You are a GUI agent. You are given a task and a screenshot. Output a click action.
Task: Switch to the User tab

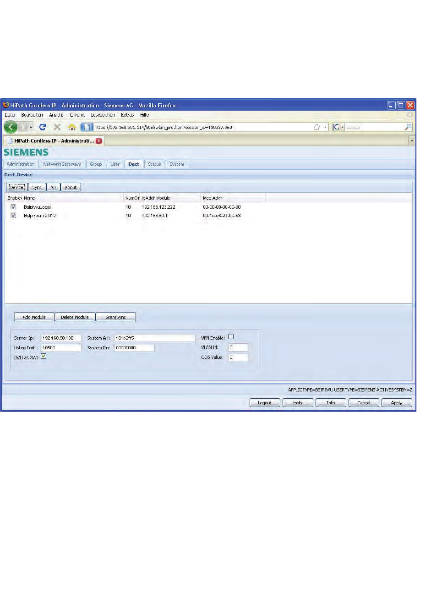[x=115, y=164]
